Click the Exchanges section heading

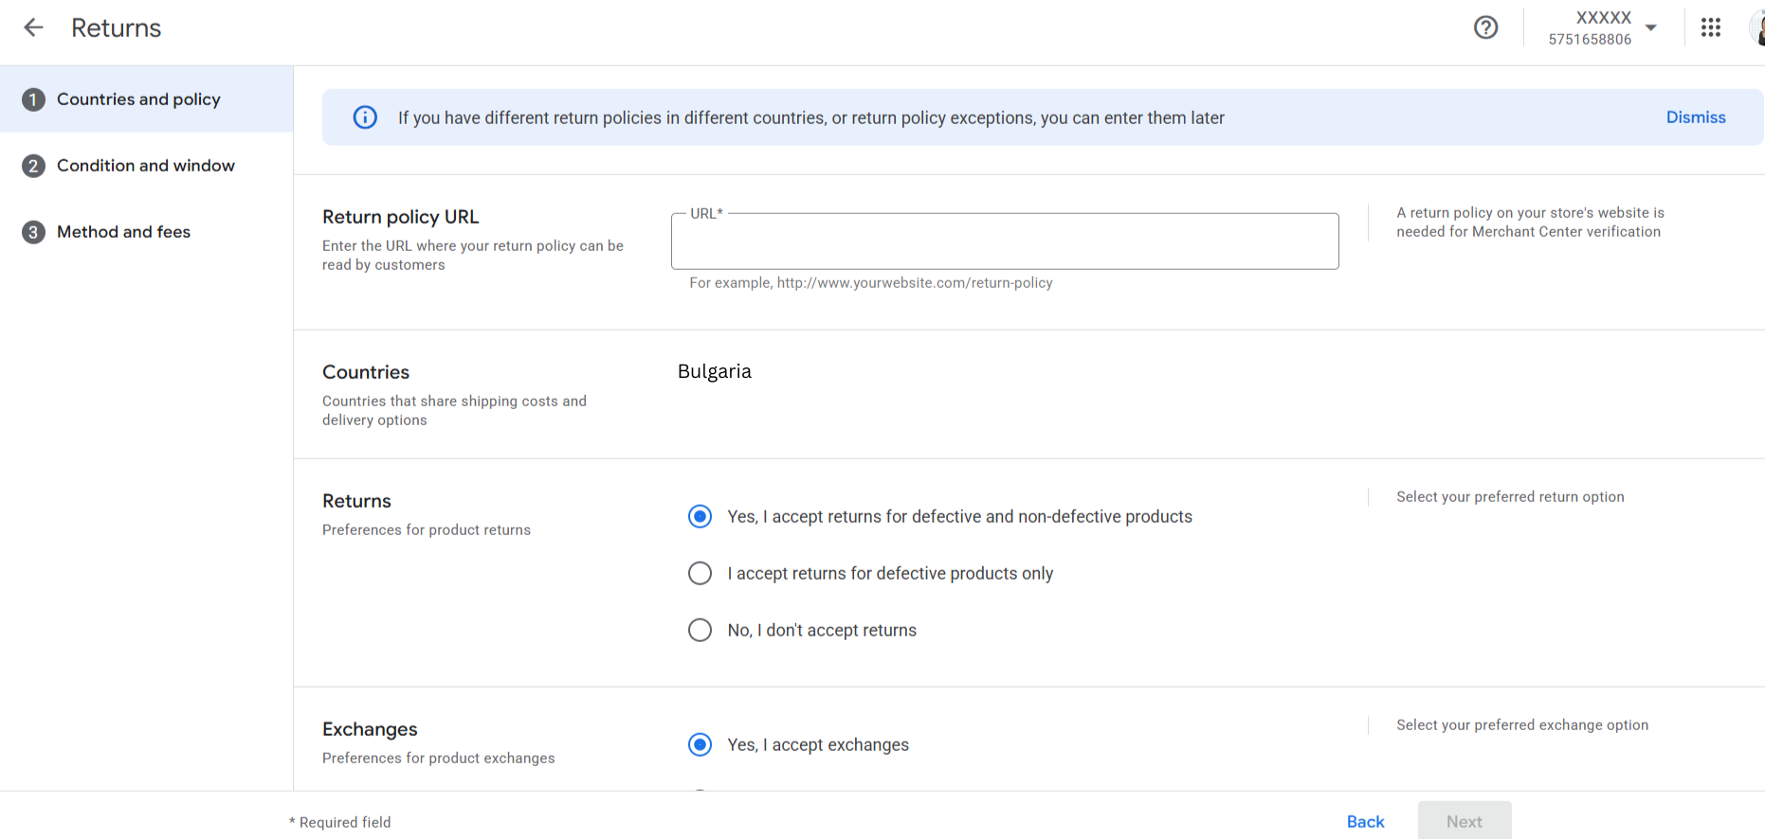370,729
